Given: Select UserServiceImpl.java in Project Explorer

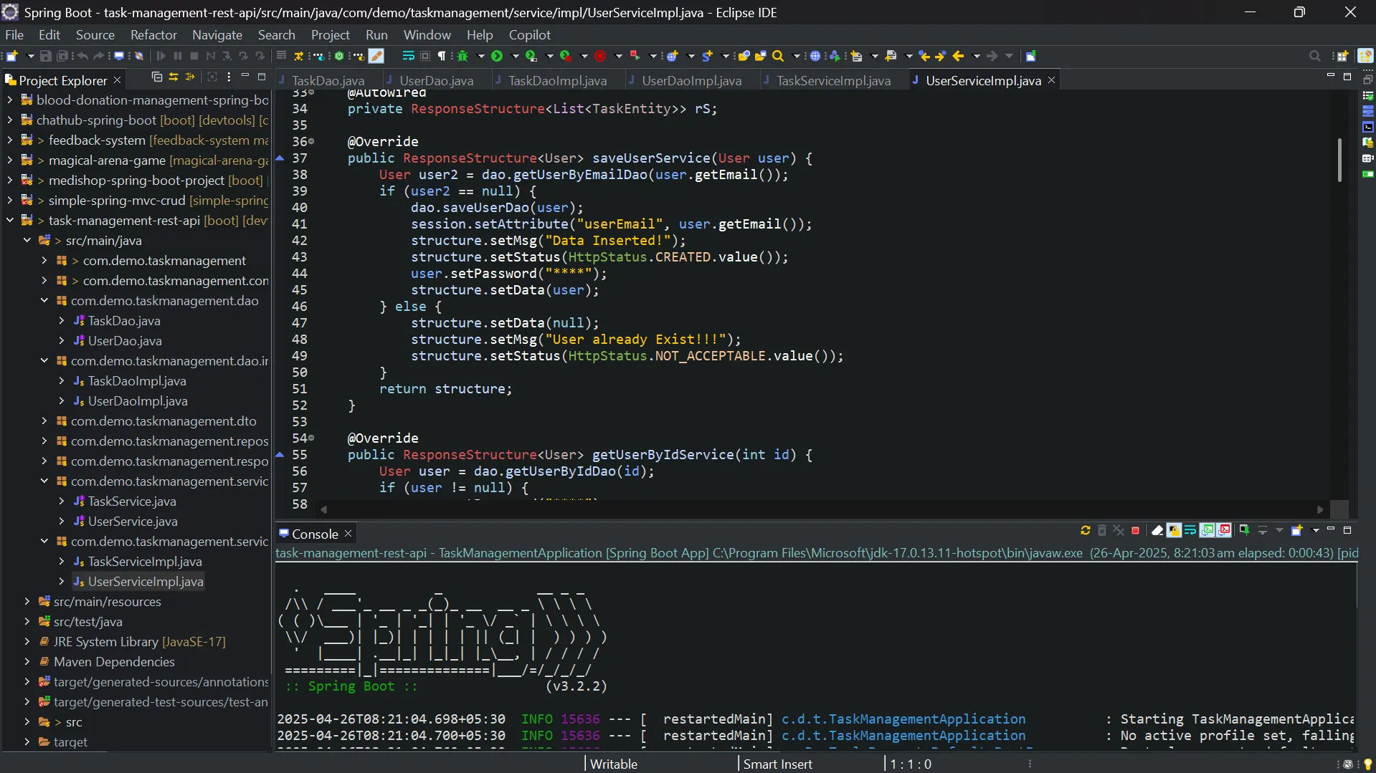Looking at the screenshot, I should 145,582.
